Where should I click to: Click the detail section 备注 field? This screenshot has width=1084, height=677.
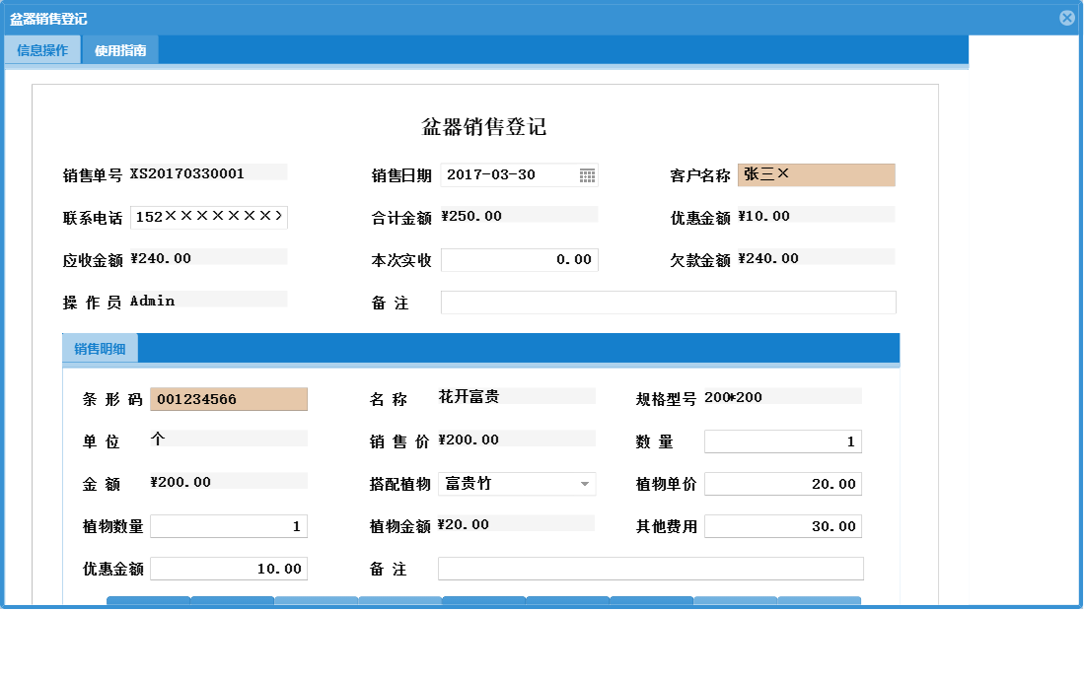(x=651, y=569)
